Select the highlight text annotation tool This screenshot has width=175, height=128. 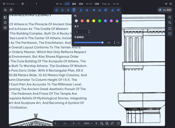[57, 10]
